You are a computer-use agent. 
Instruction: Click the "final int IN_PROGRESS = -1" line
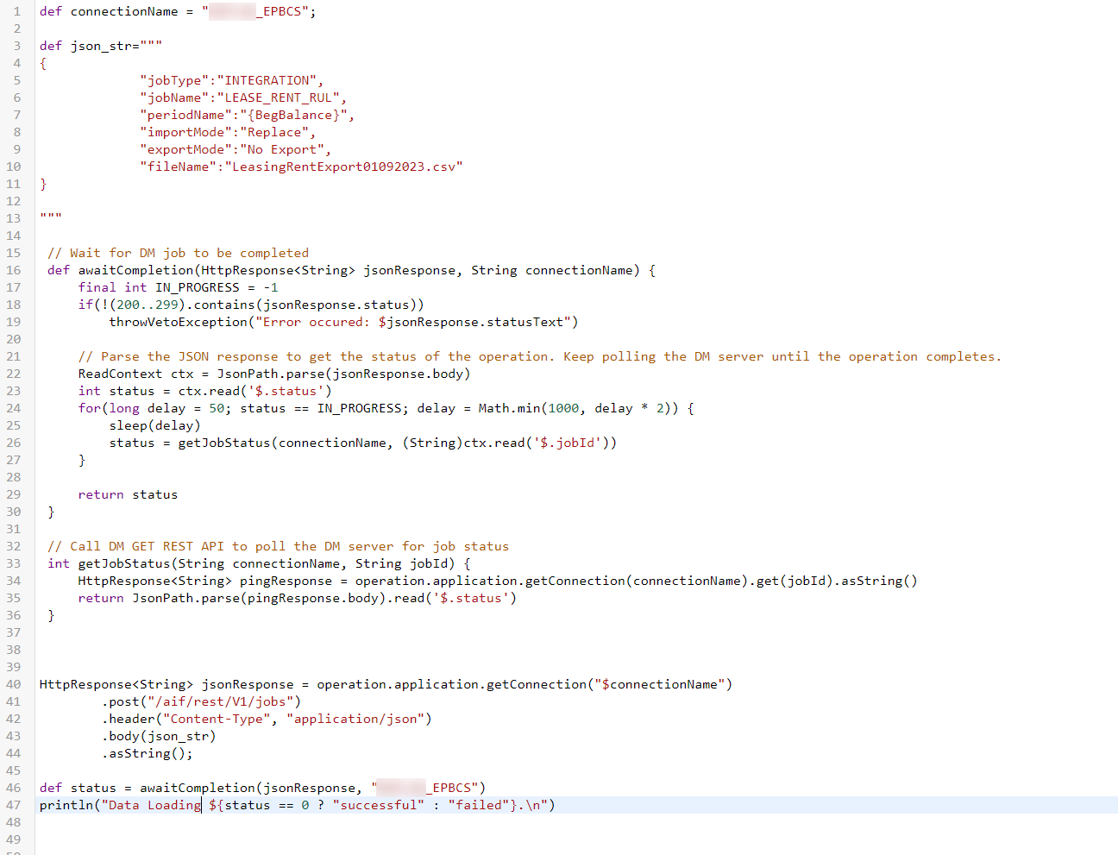(179, 287)
